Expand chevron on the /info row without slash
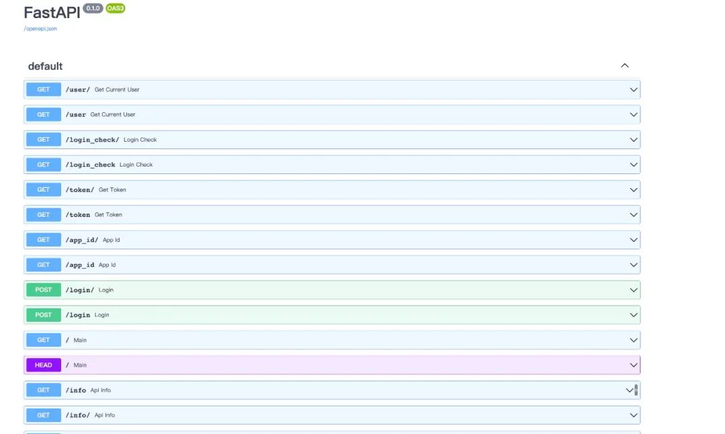This screenshot has height=434, width=725. (629, 390)
